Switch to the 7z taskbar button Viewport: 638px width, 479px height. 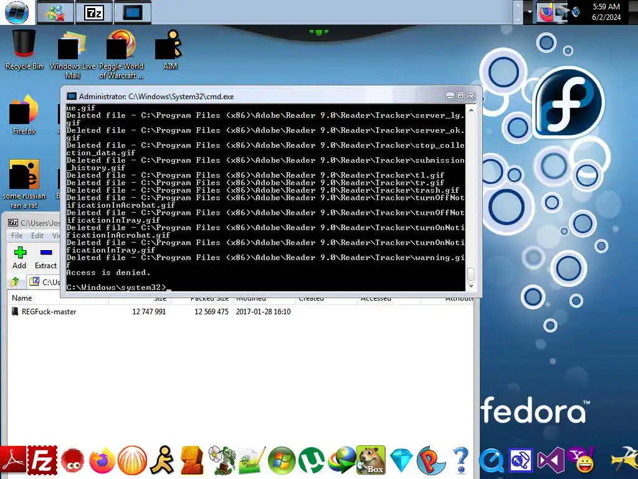point(94,12)
